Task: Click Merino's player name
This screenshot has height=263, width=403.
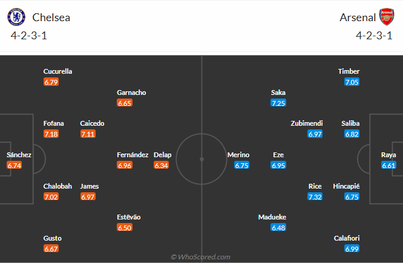Action: pyautogui.click(x=238, y=155)
